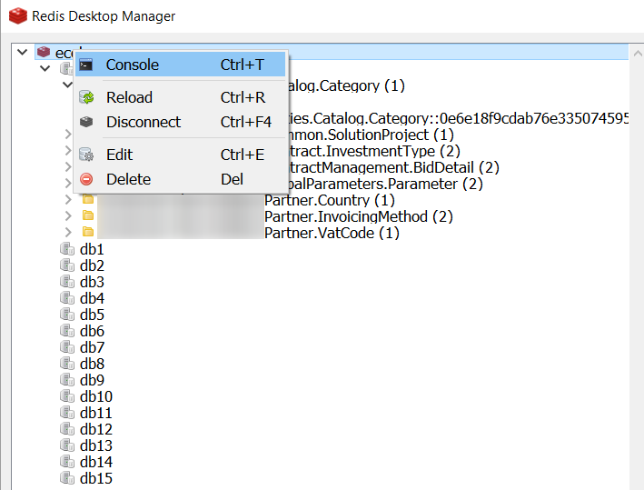Viewport: 644px width, 490px height.
Task: Click the Partner.InvoicingMethod folder icon
Action: click(88, 215)
